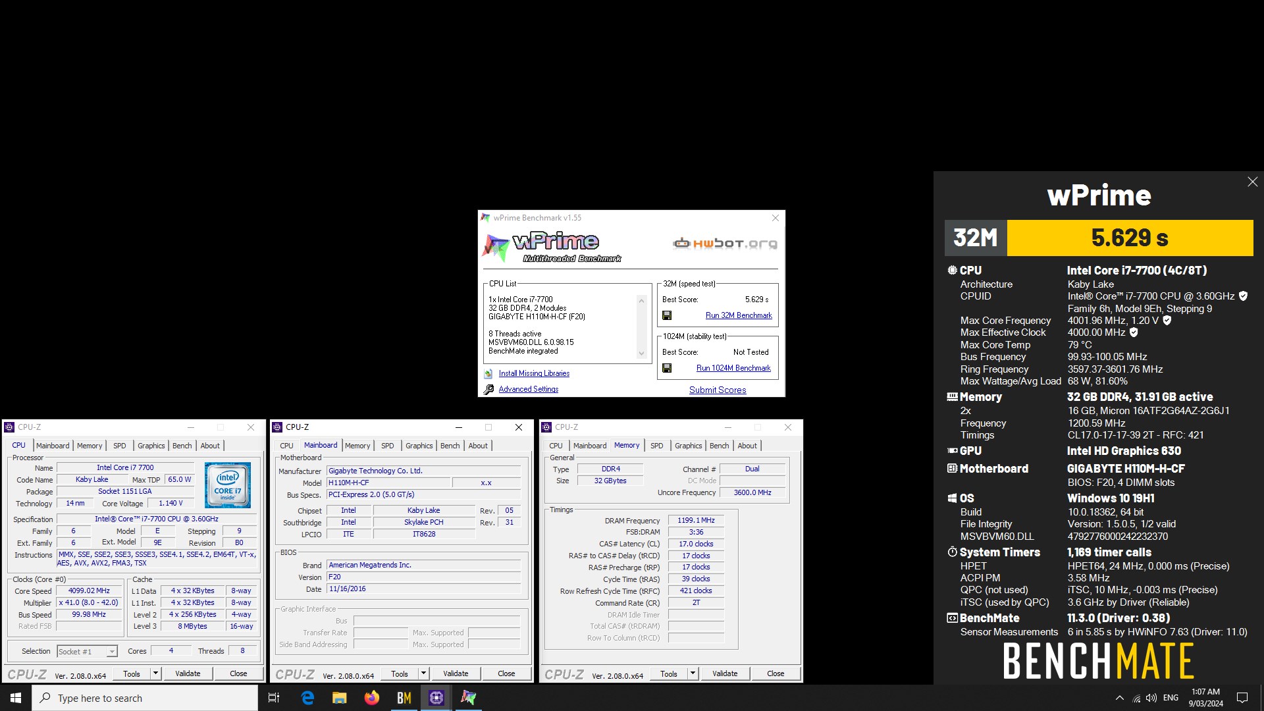Click the ENG language indicator
The height and width of the screenshot is (711, 1264).
click(x=1171, y=698)
